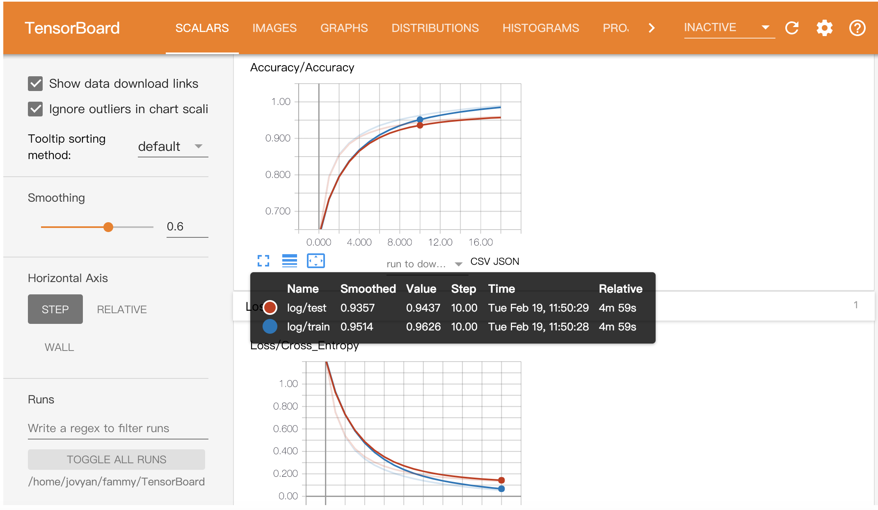The image size is (878, 510).
Task: Open the help icon
Action: pos(857,28)
